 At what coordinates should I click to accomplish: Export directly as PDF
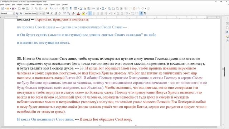point(19,8)
